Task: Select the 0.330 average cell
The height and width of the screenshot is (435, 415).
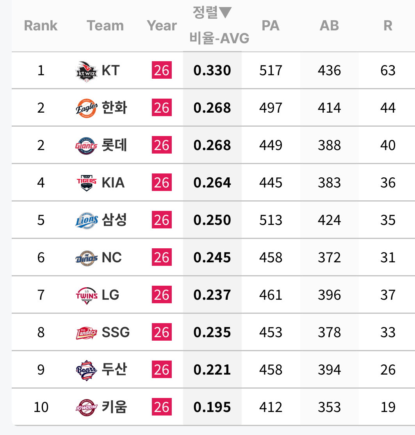Action: [212, 70]
